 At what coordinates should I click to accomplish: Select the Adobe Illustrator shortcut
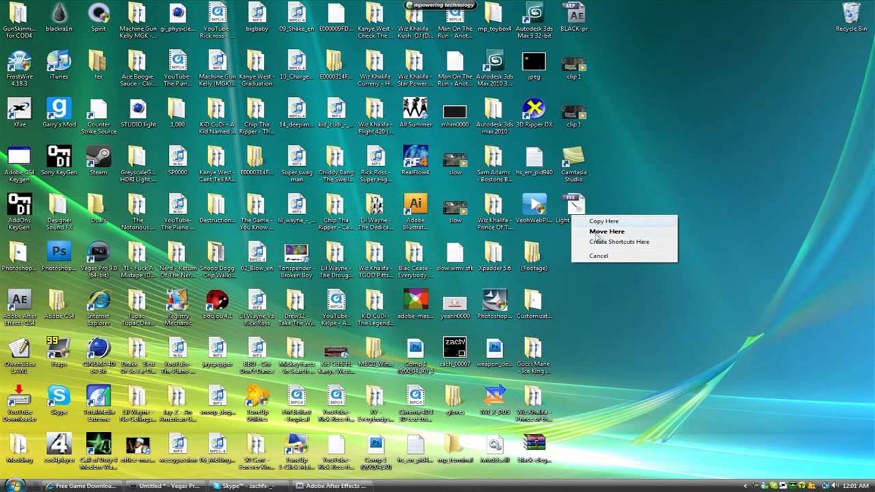point(415,212)
